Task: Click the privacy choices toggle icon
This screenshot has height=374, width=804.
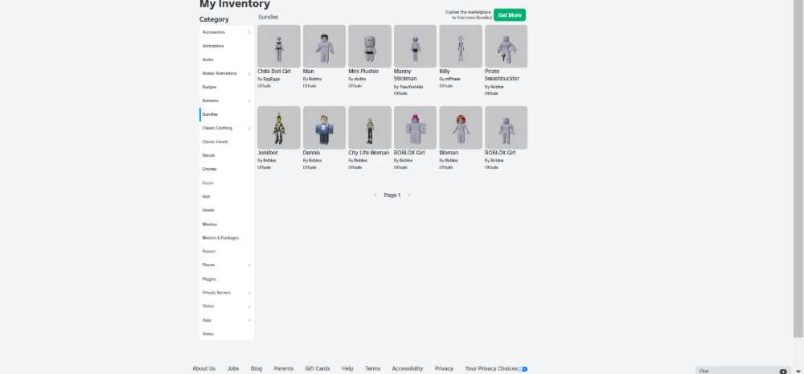Action: click(523, 369)
